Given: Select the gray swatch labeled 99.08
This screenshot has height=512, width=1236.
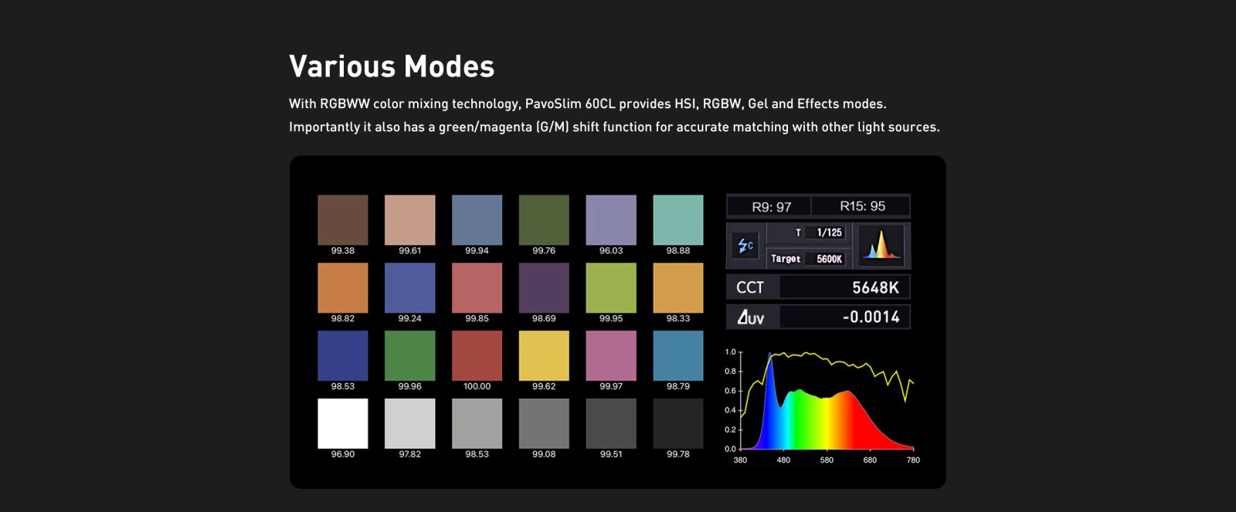Looking at the screenshot, I should coord(544,424).
